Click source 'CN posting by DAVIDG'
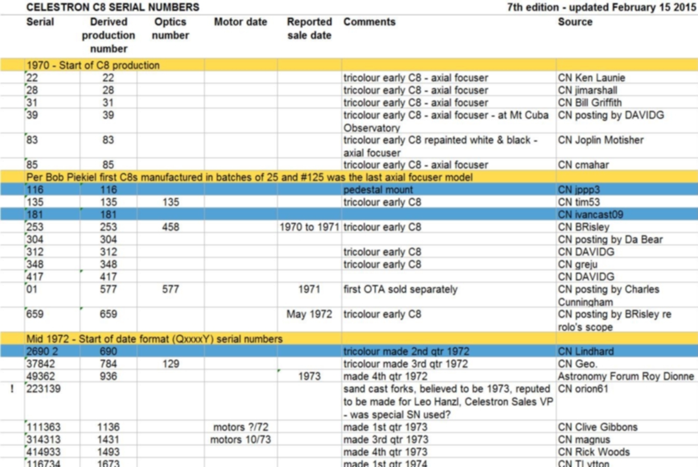The image size is (698, 467). [x=611, y=115]
